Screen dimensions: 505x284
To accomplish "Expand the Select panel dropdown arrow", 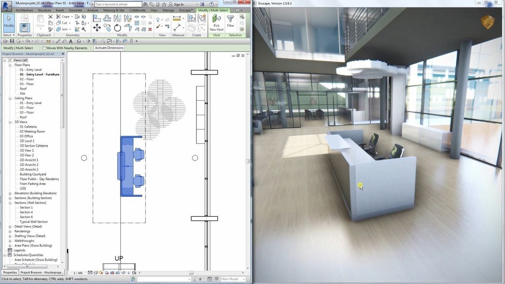I will (x=14, y=35).
